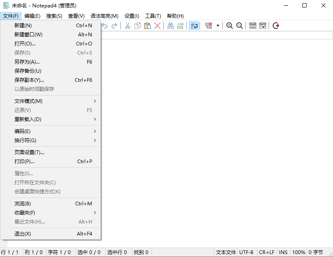The height and width of the screenshot is (257, 333).
Task: Click the Select Scheme colored lines icon
Action: point(253,26)
